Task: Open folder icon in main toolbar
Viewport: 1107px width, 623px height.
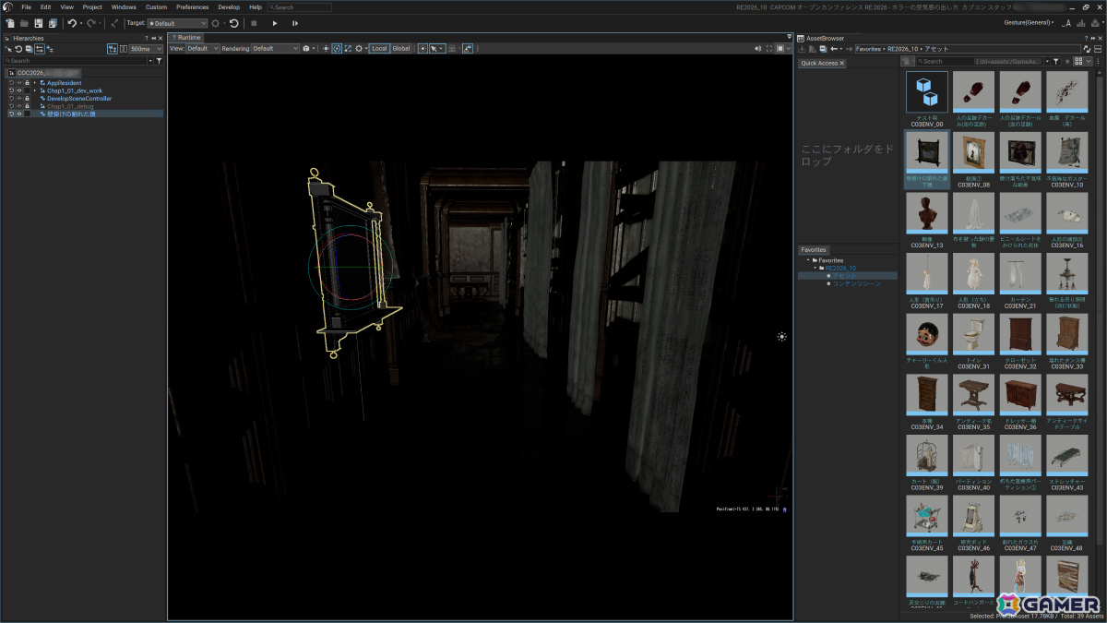Action: tap(23, 22)
